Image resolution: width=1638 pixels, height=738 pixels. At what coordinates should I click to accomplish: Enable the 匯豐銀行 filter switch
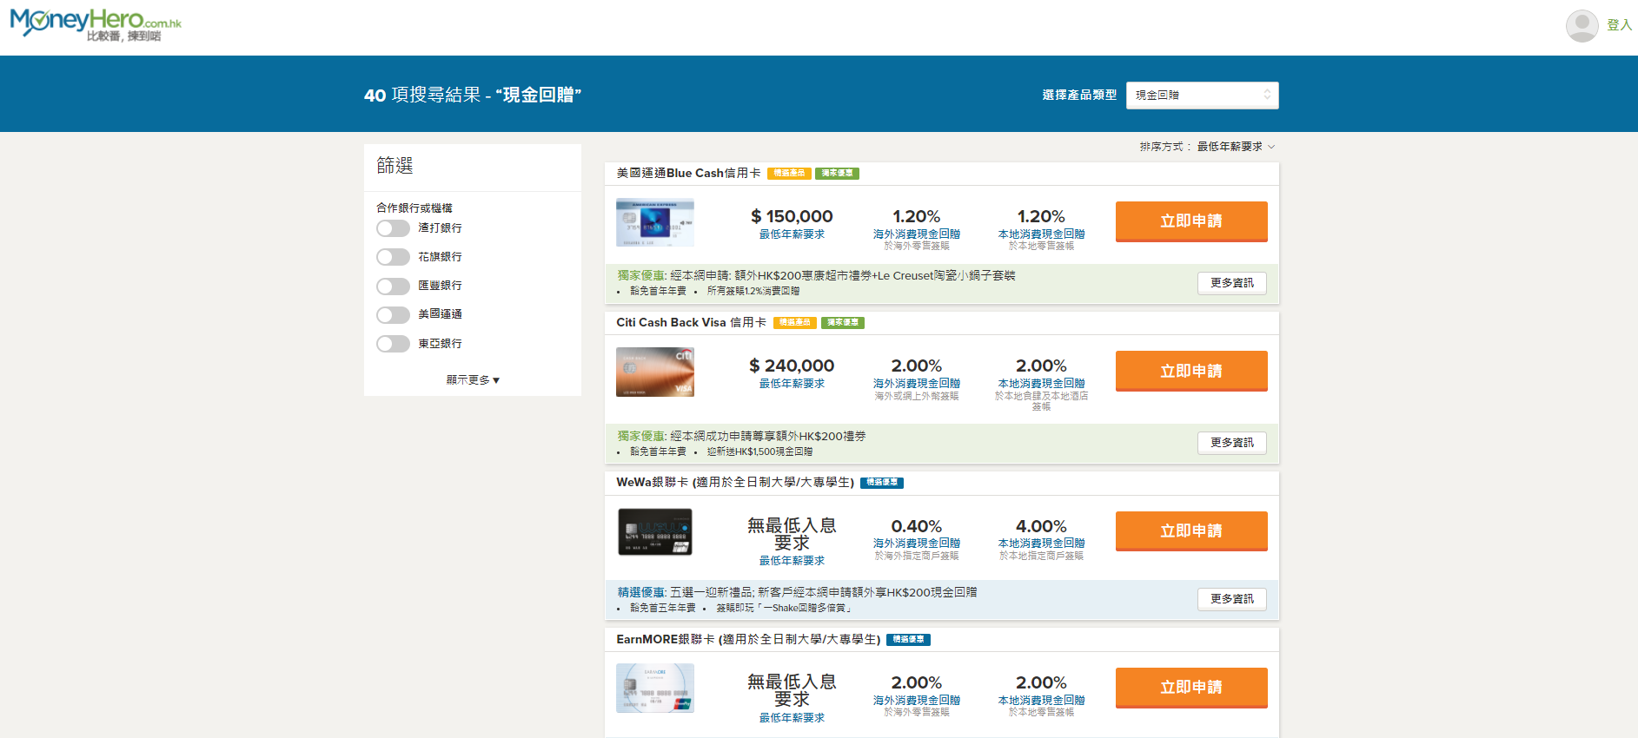pos(393,286)
